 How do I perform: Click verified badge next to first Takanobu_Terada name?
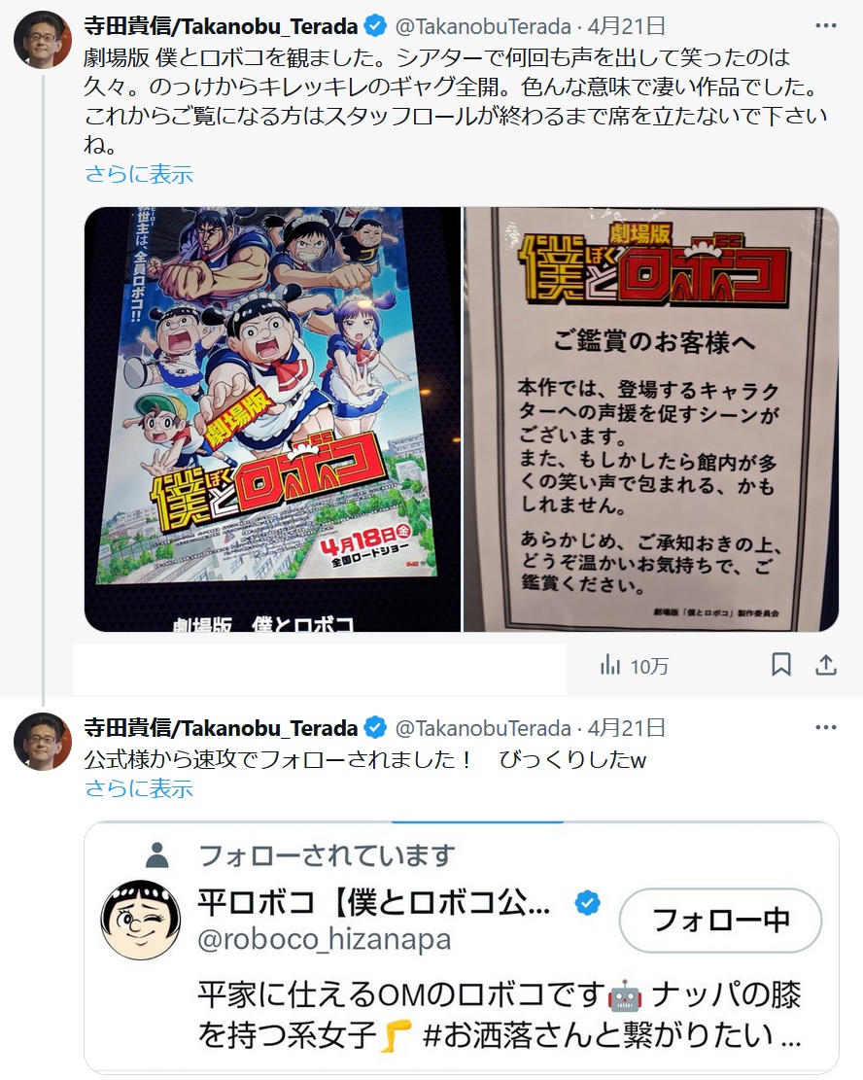(375, 26)
